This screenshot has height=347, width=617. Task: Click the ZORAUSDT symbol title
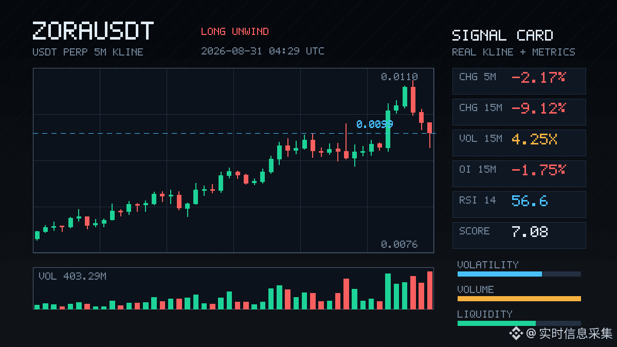click(93, 31)
